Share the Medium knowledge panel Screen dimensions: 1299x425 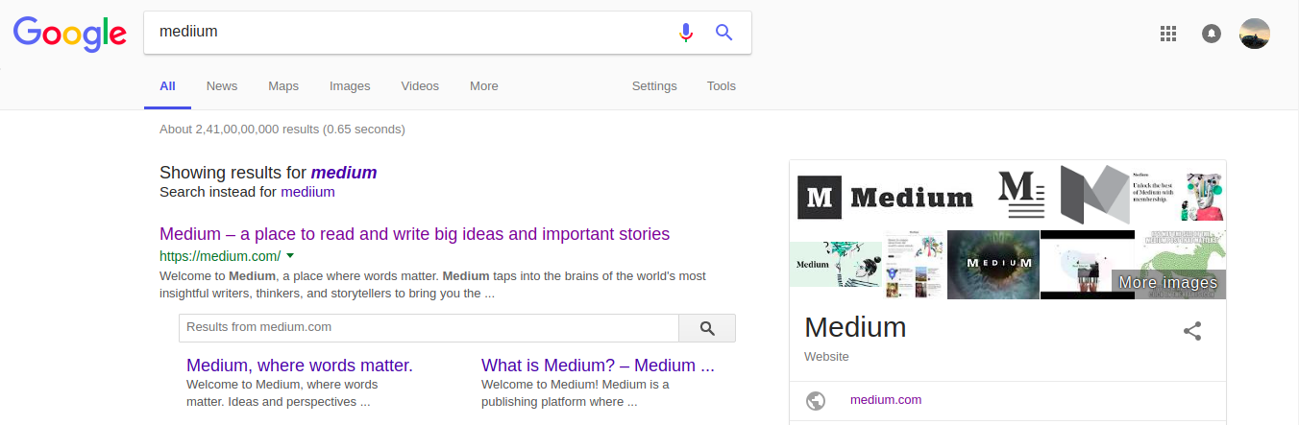1192,332
